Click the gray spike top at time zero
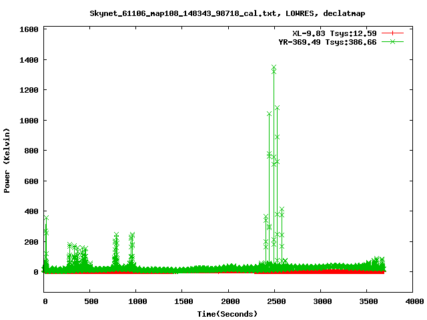 [46, 217]
